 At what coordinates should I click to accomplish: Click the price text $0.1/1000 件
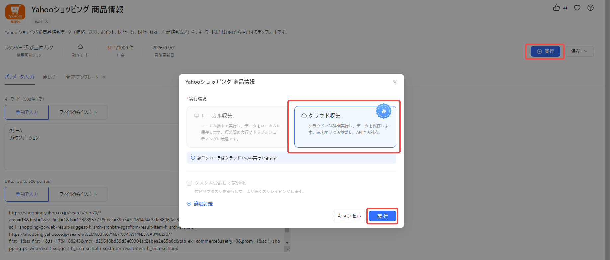(120, 48)
